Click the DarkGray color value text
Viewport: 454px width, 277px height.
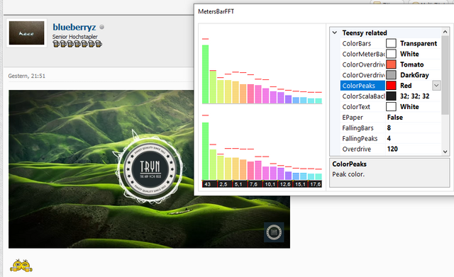click(414, 75)
